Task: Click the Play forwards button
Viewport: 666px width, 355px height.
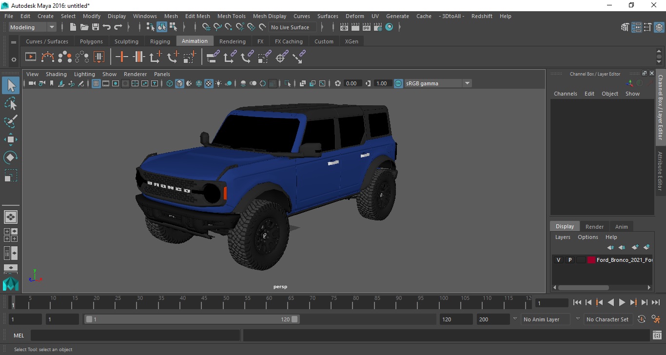Action: coord(622,302)
